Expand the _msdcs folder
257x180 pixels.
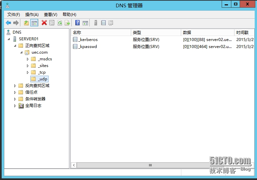pyautogui.click(x=28, y=59)
